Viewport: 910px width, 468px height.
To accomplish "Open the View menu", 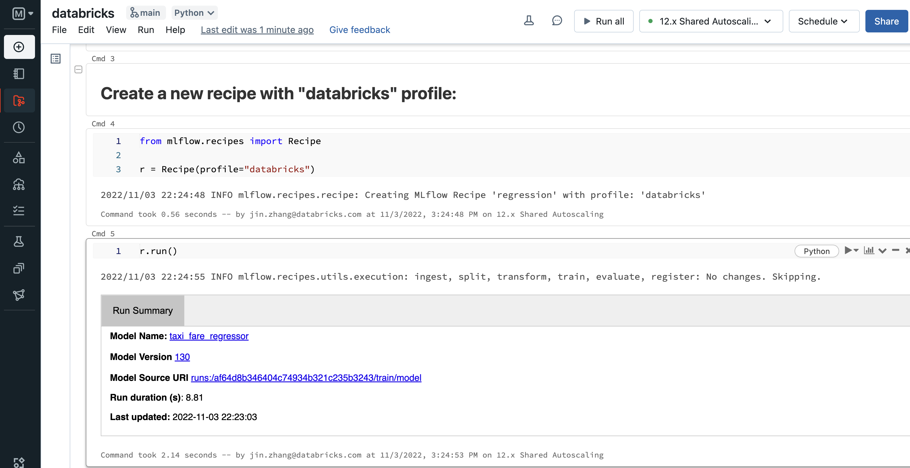I will 116,30.
